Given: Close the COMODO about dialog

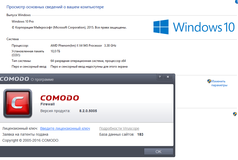Looking at the screenshot, I should [168, 77].
